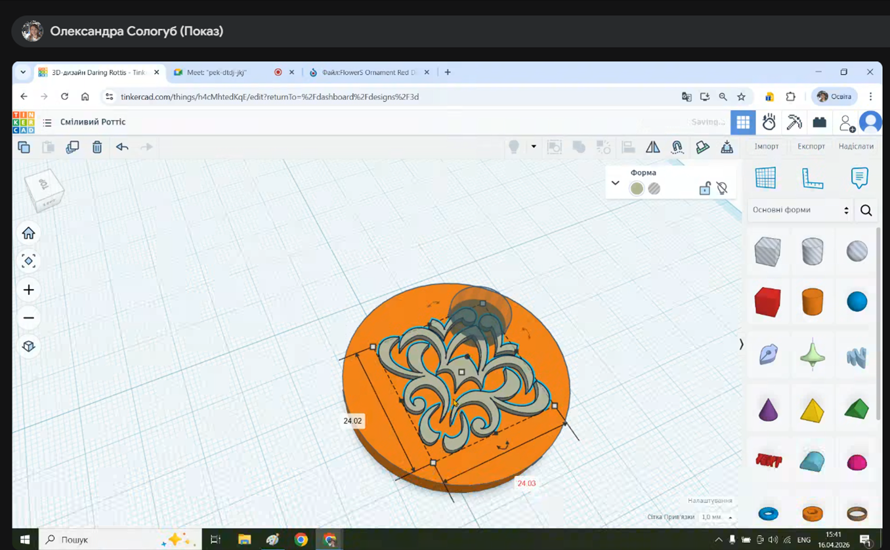
Task: Click the Імпорт button
Action: [766, 146]
